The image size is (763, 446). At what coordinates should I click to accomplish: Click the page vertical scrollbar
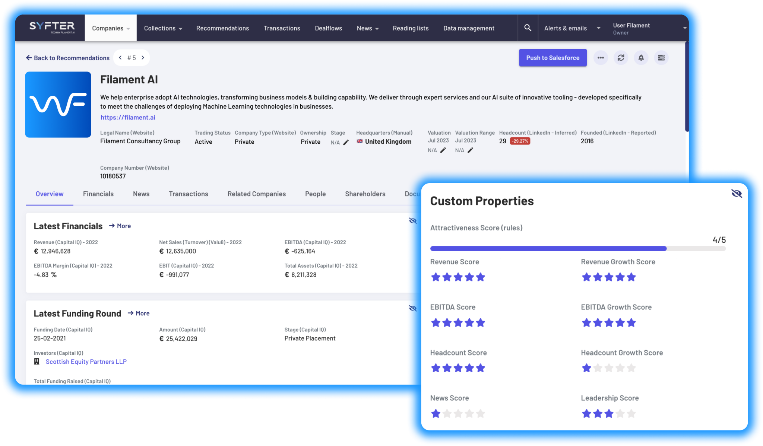click(x=687, y=86)
